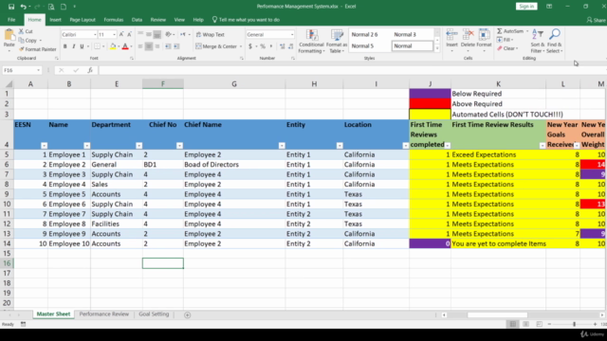Toggle Wrap Text for the cell

211,34
